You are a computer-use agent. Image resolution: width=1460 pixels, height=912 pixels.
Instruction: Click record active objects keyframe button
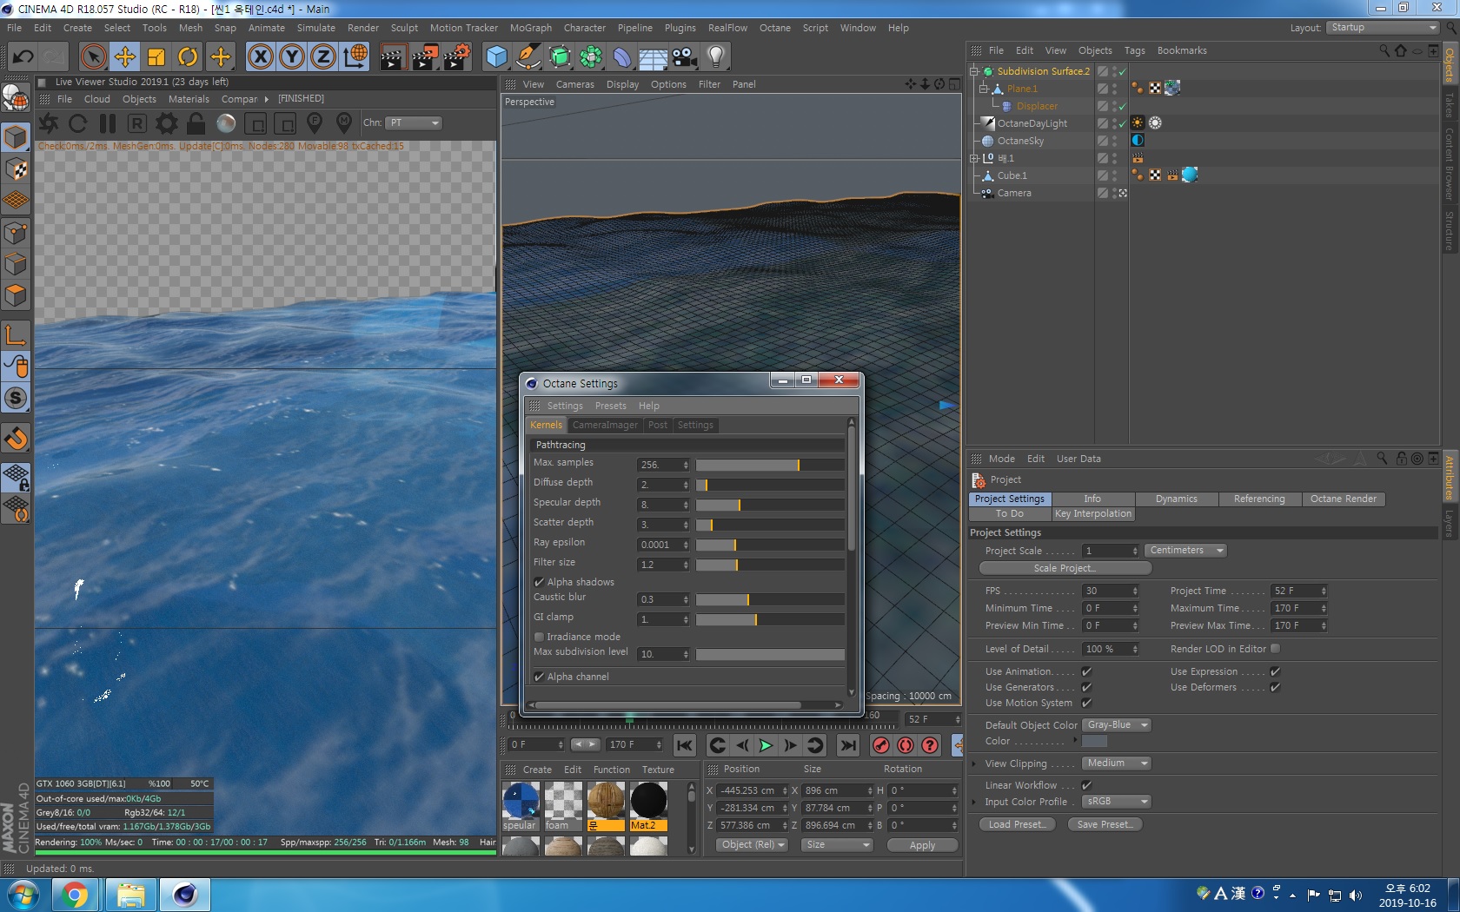point(881,745)
